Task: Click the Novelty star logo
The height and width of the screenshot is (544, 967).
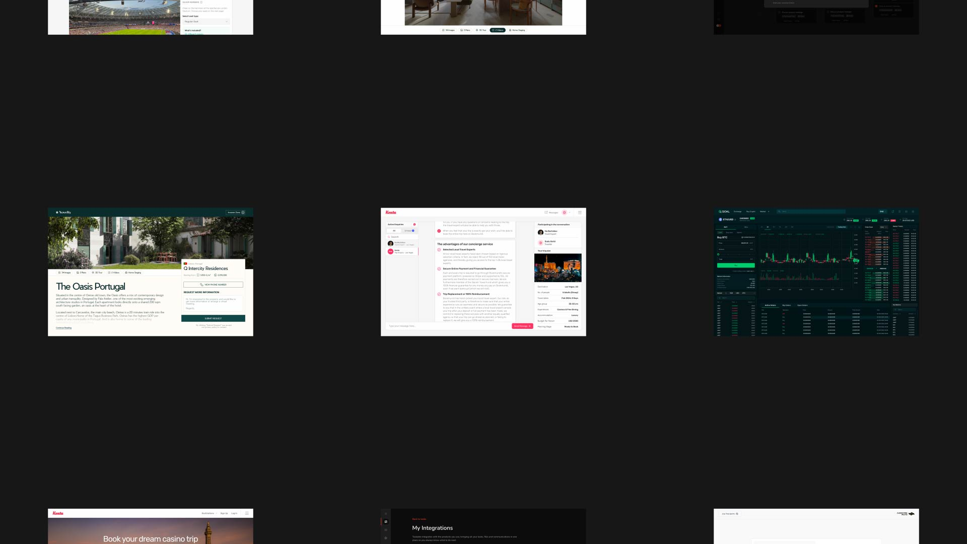Action: (63, 213)
